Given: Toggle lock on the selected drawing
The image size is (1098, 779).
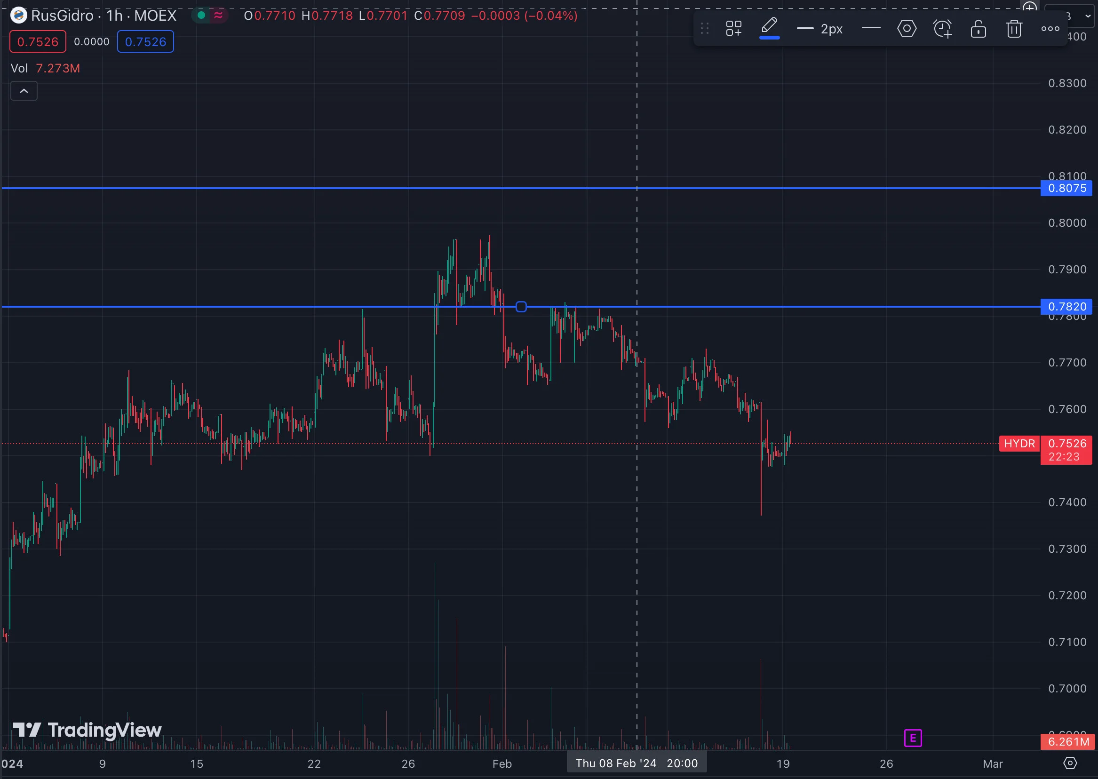Looking at the screenshot, I should (x=978, y=29).
